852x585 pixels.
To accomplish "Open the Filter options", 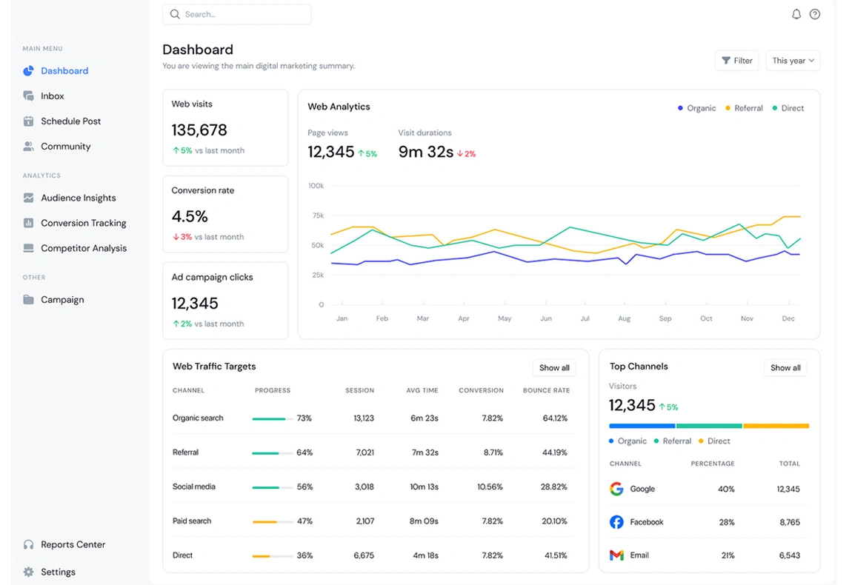I will click(736, 61).
